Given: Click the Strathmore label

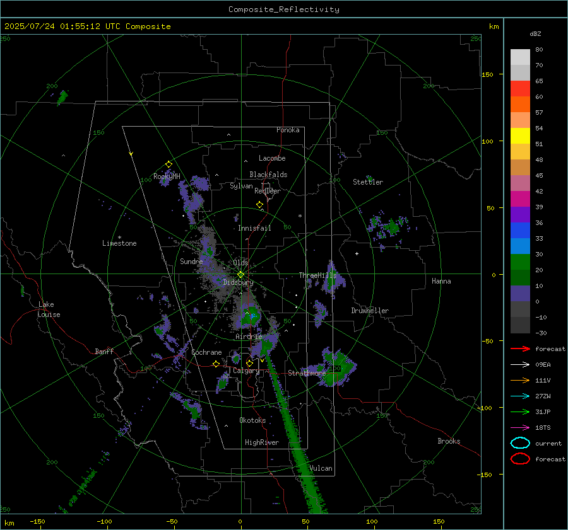Looking at the screenshot, I should [307, 373].
